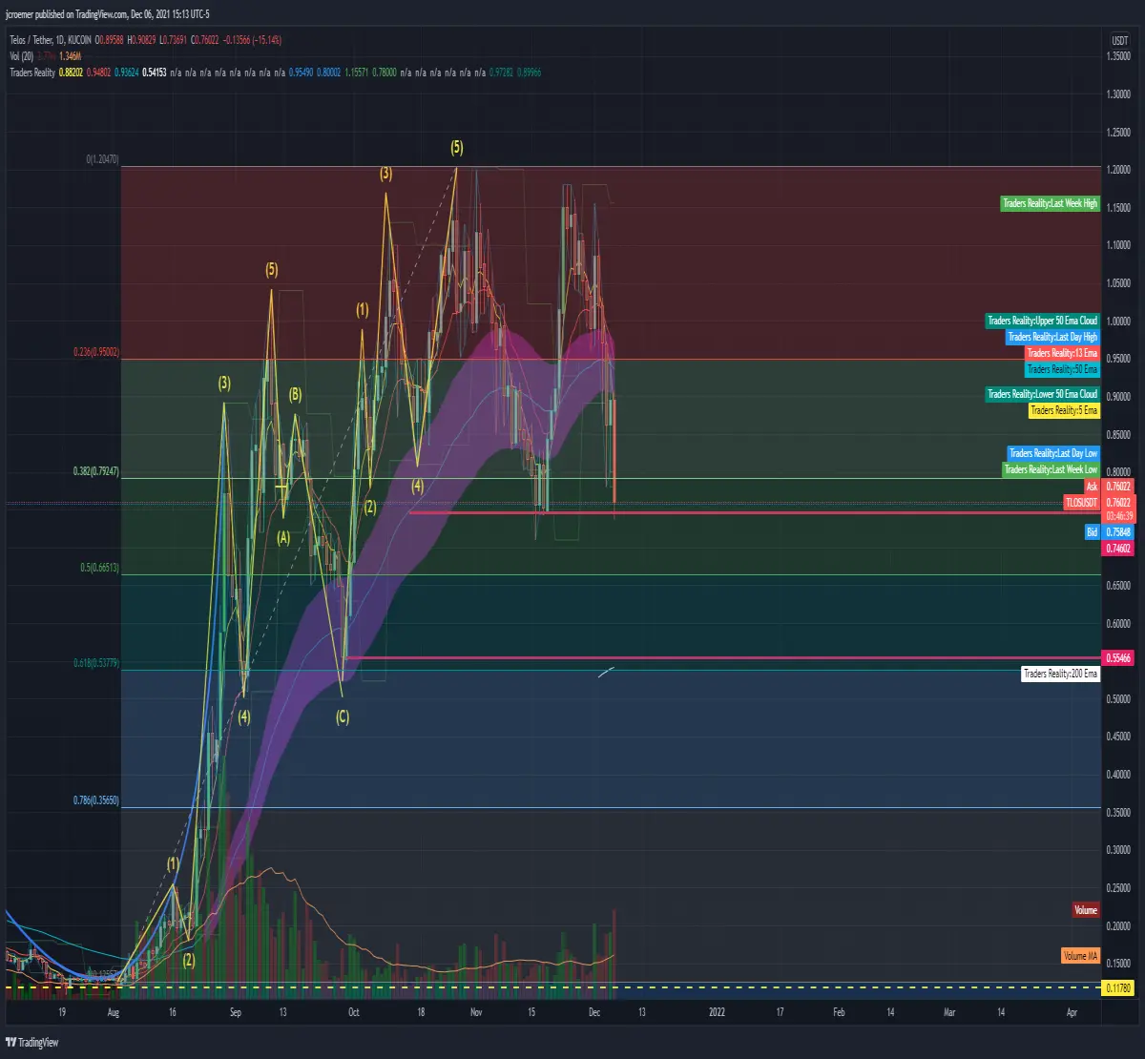Click the Traders Reality indicator legend name
The width and height of the screenshot is (1145, 1059).
32,73
